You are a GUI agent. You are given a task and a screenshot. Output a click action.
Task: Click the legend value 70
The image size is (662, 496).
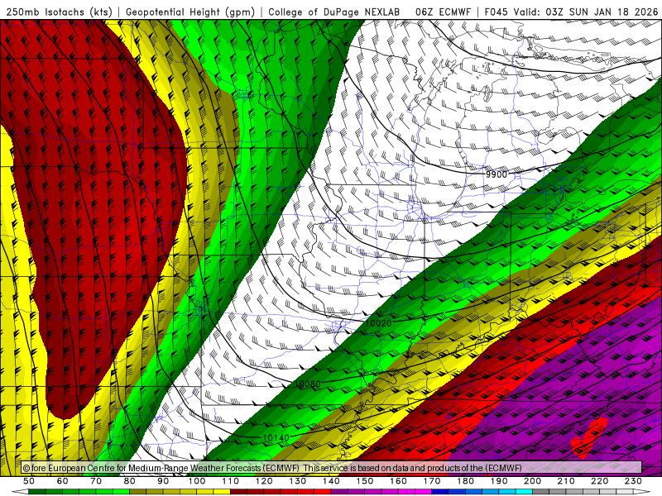click(x=96, y=481)
